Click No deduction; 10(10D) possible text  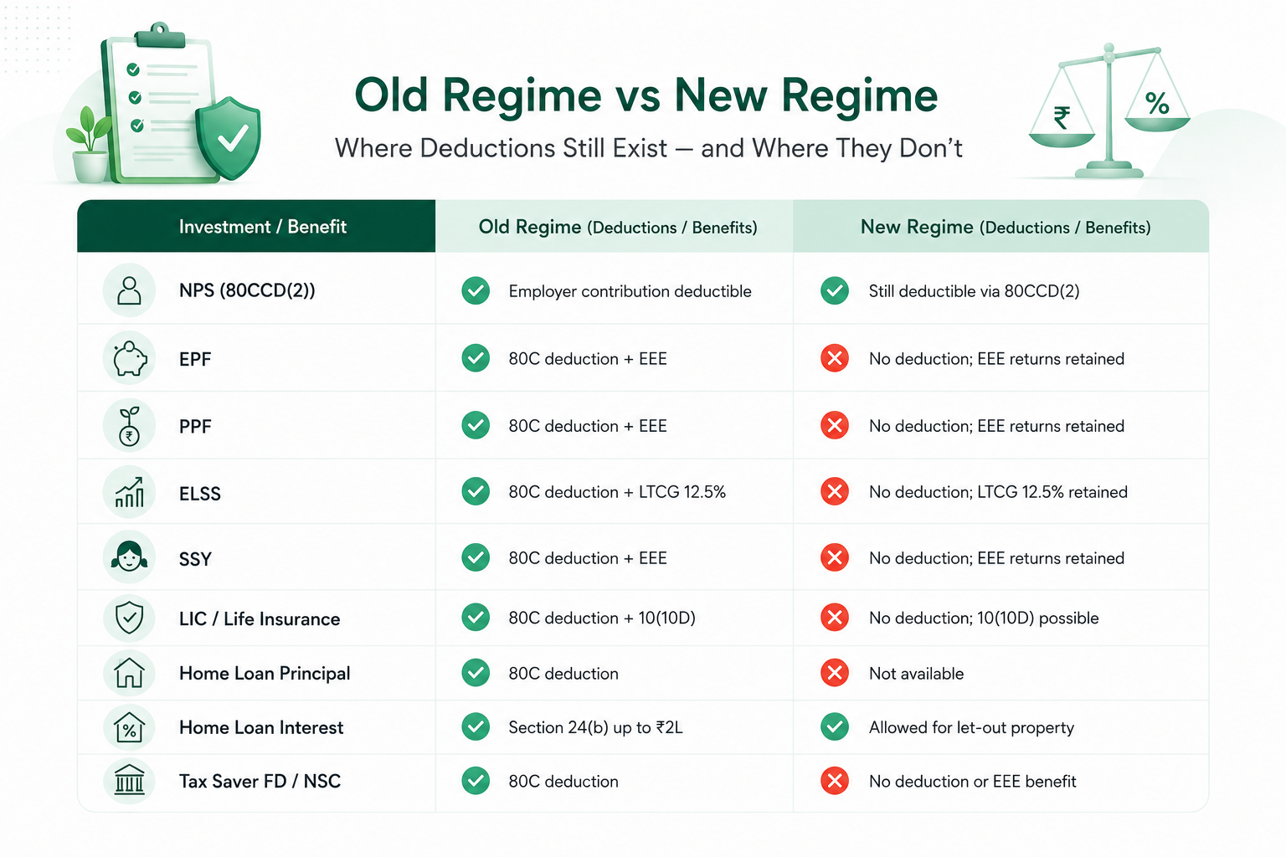tap(984, 618)
